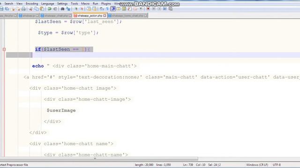The width and height of the screenshot is (300, 168).
Task: Close the whatsapp_chat.php tab
Action: (70, 15)
